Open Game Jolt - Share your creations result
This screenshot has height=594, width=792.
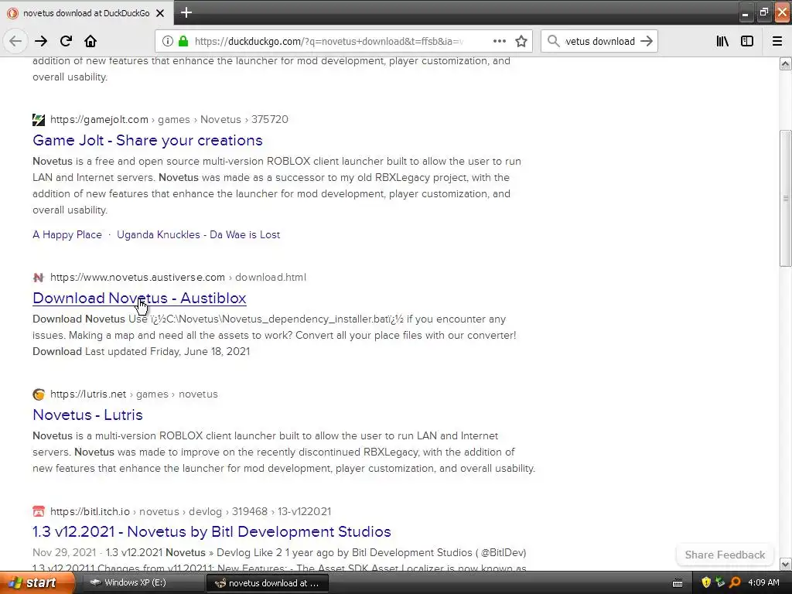point(148,141)
